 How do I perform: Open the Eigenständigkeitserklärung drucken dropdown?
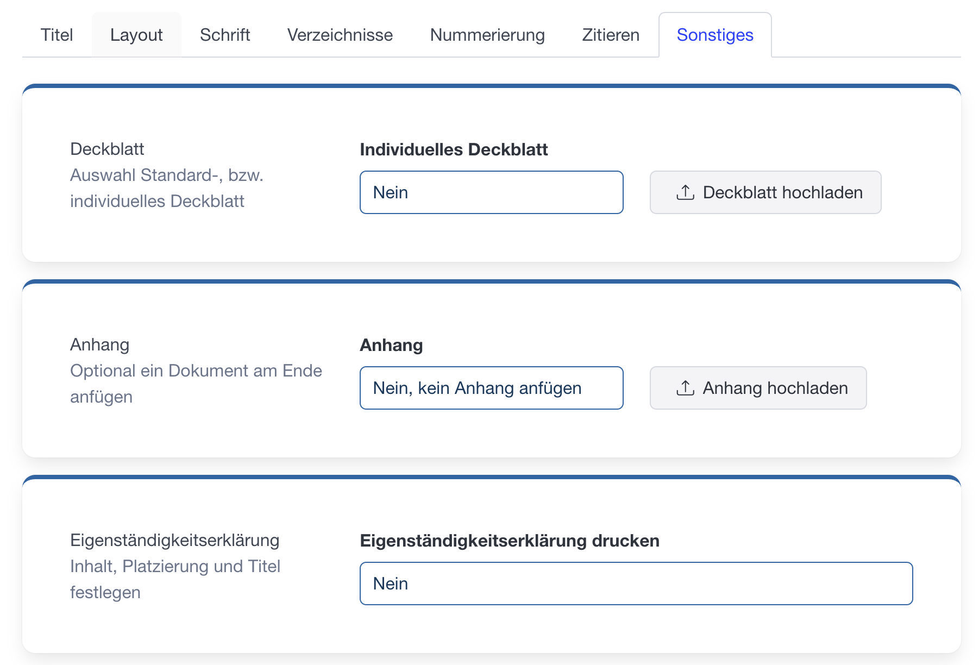click(636, 584)
